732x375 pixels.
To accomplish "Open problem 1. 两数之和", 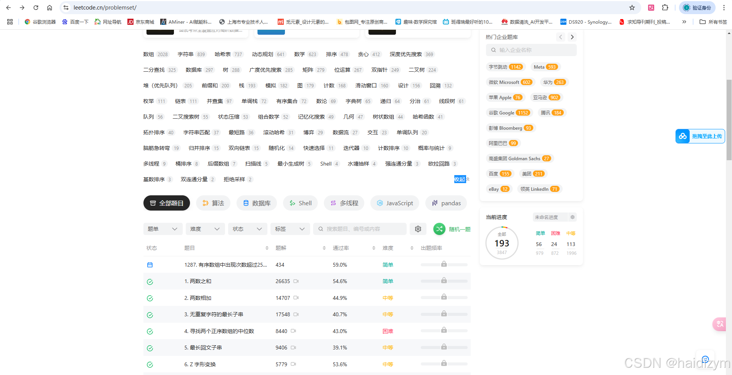I will coord(198,281).
